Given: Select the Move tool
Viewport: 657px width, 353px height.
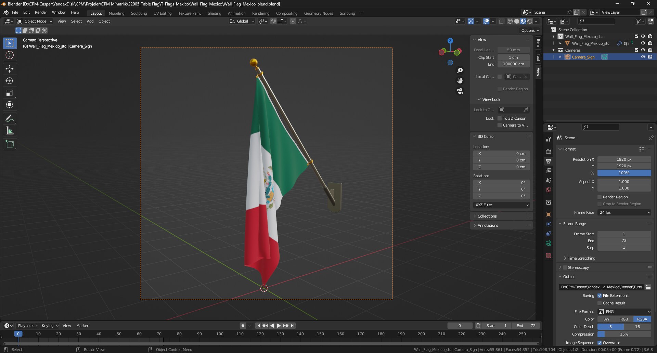Looking at the screenshot, I should 10,69.
